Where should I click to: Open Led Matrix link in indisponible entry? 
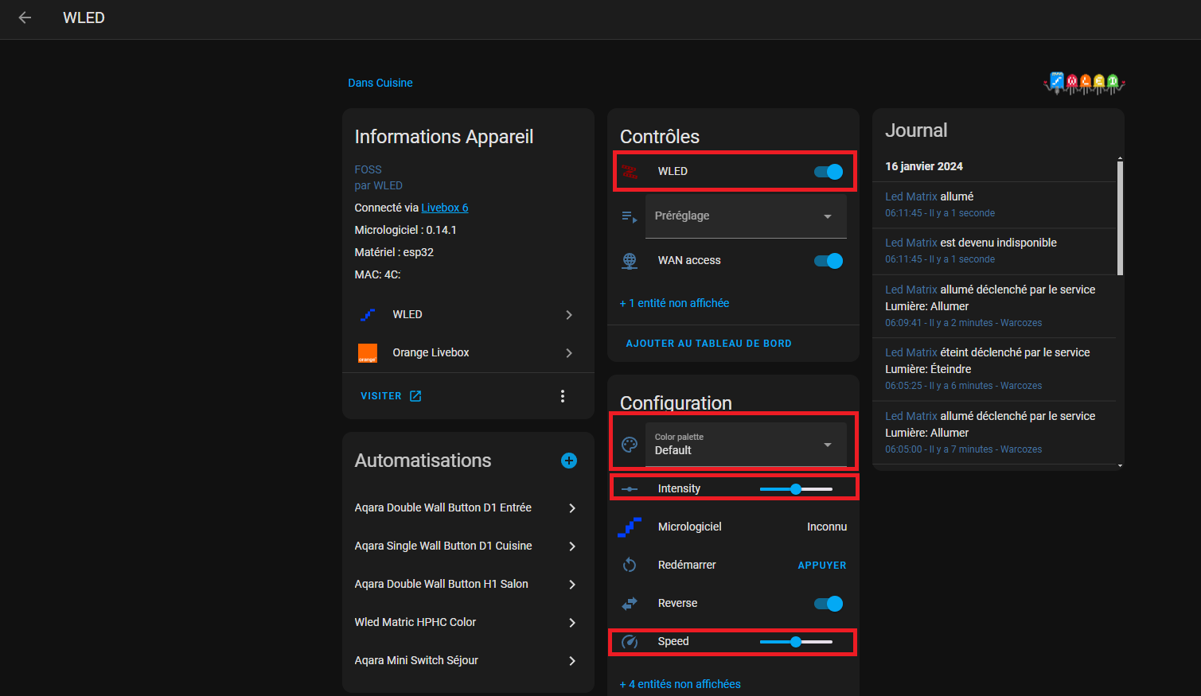pyautogui.click(x=911, y=243)
